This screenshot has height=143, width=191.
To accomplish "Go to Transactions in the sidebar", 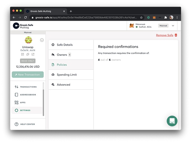I will [28, 87].
